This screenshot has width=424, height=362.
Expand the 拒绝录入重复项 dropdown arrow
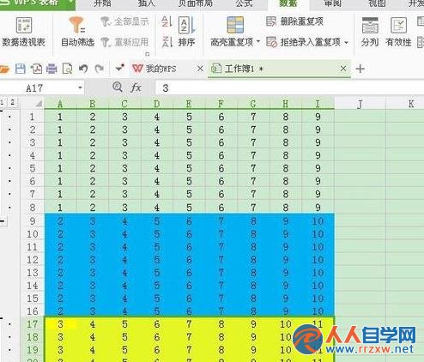click(x=346, y=43)
